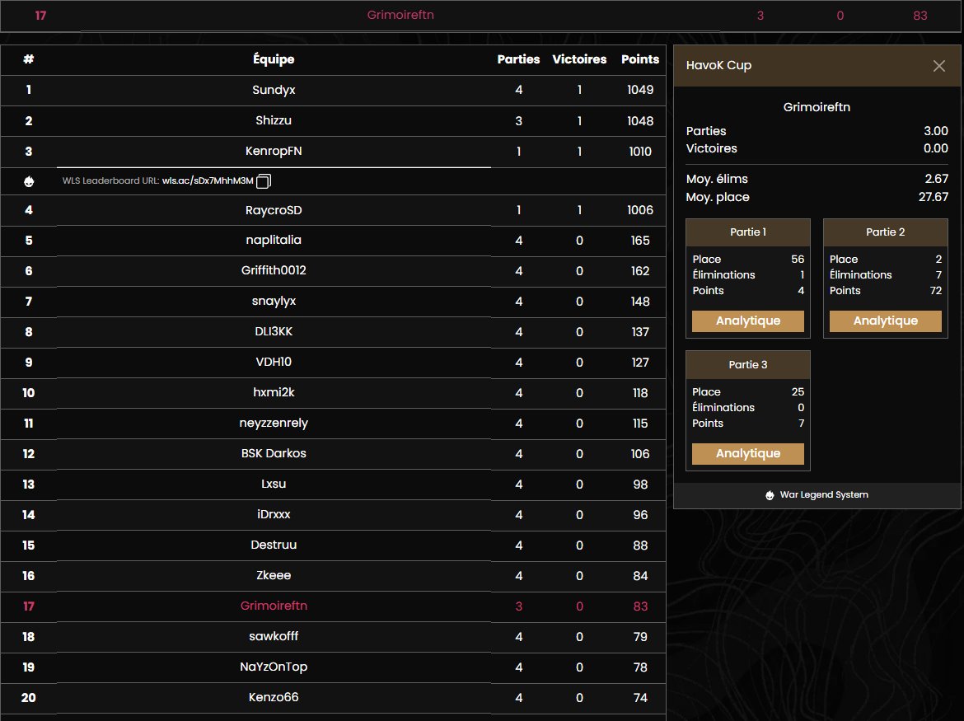Click Grimoireftn in the top pinned bar
Viewport: 964px width, 721px height.
400,16
